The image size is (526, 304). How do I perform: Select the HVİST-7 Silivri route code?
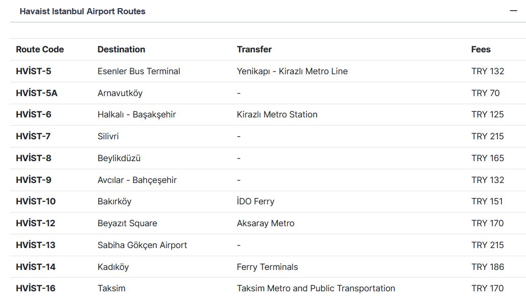point(33,136)
